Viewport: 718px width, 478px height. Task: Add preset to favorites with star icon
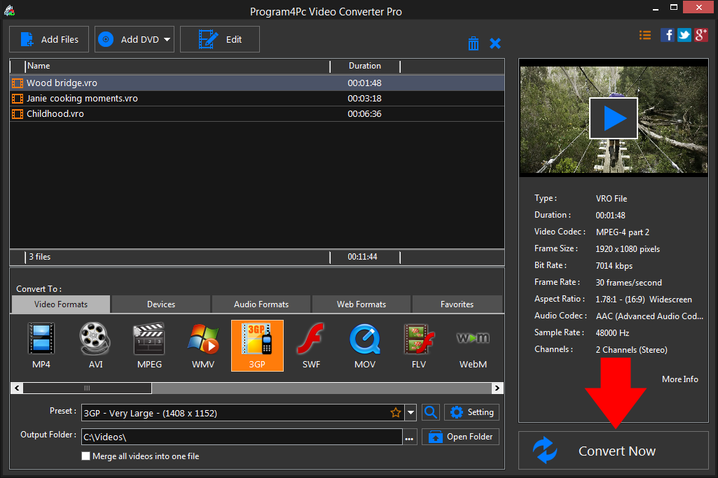[396, 413]
